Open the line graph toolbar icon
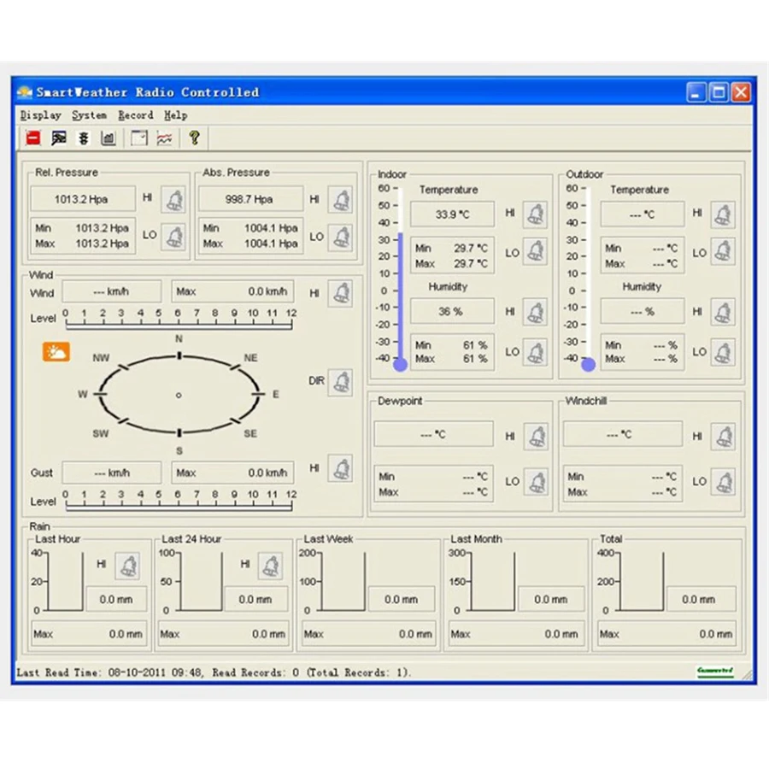This screenshot has height=769, width=769. [x=164, y=138]
